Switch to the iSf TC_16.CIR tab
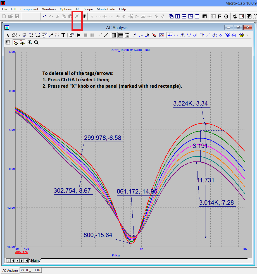257x274 pixels. [31, 270]
